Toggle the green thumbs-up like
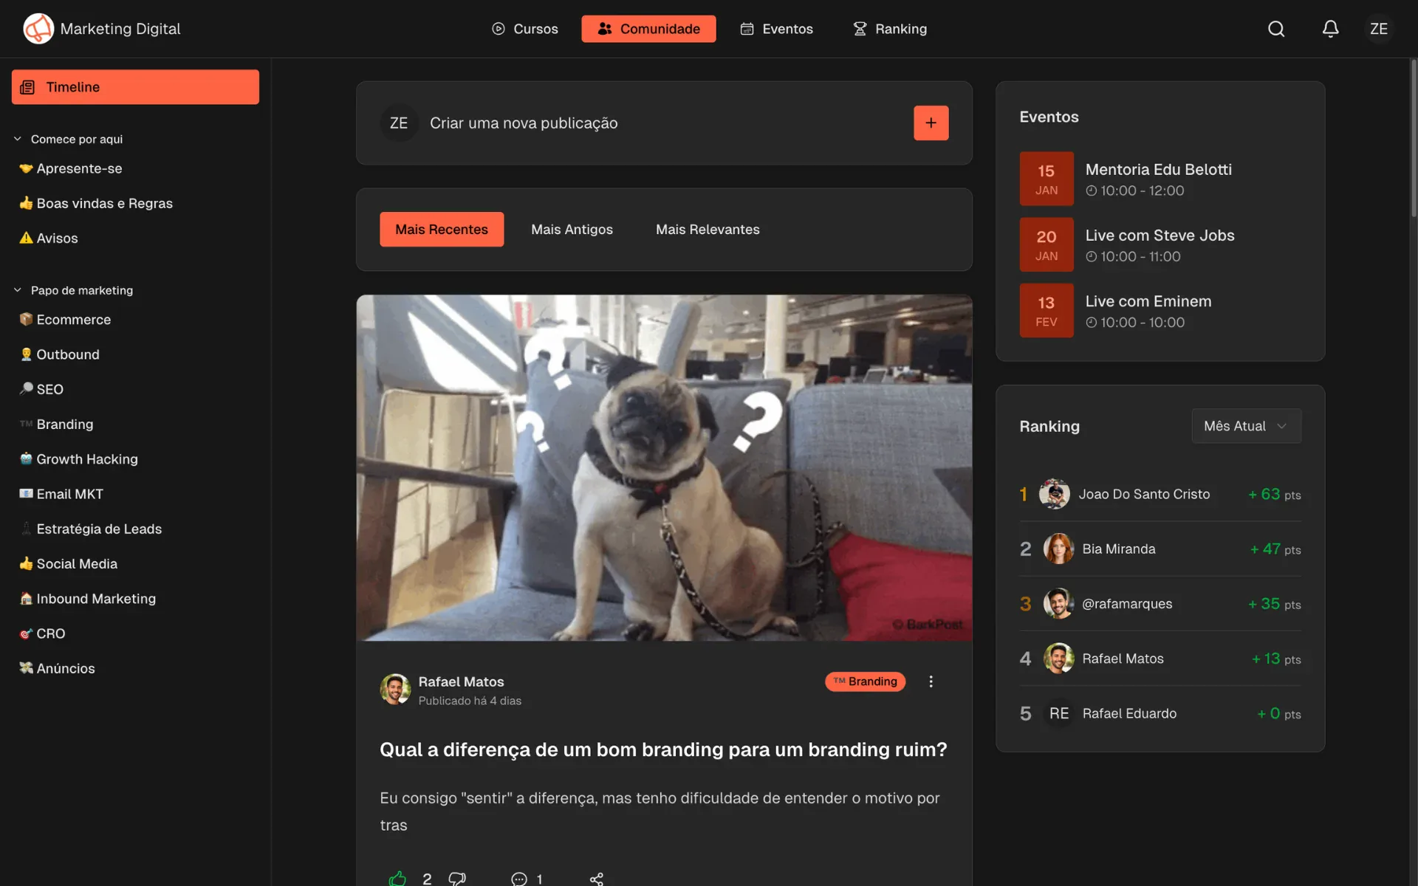Image resolution: width=1418 pixels, height=886 pixels. coord(397,878)
